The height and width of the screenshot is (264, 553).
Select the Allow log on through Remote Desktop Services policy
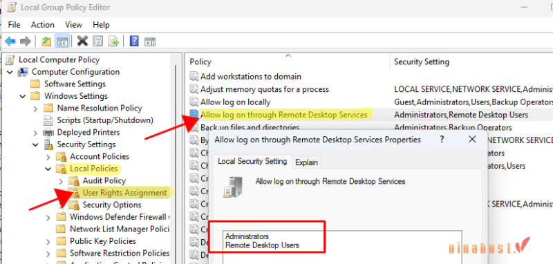click(x=284, y=115)
